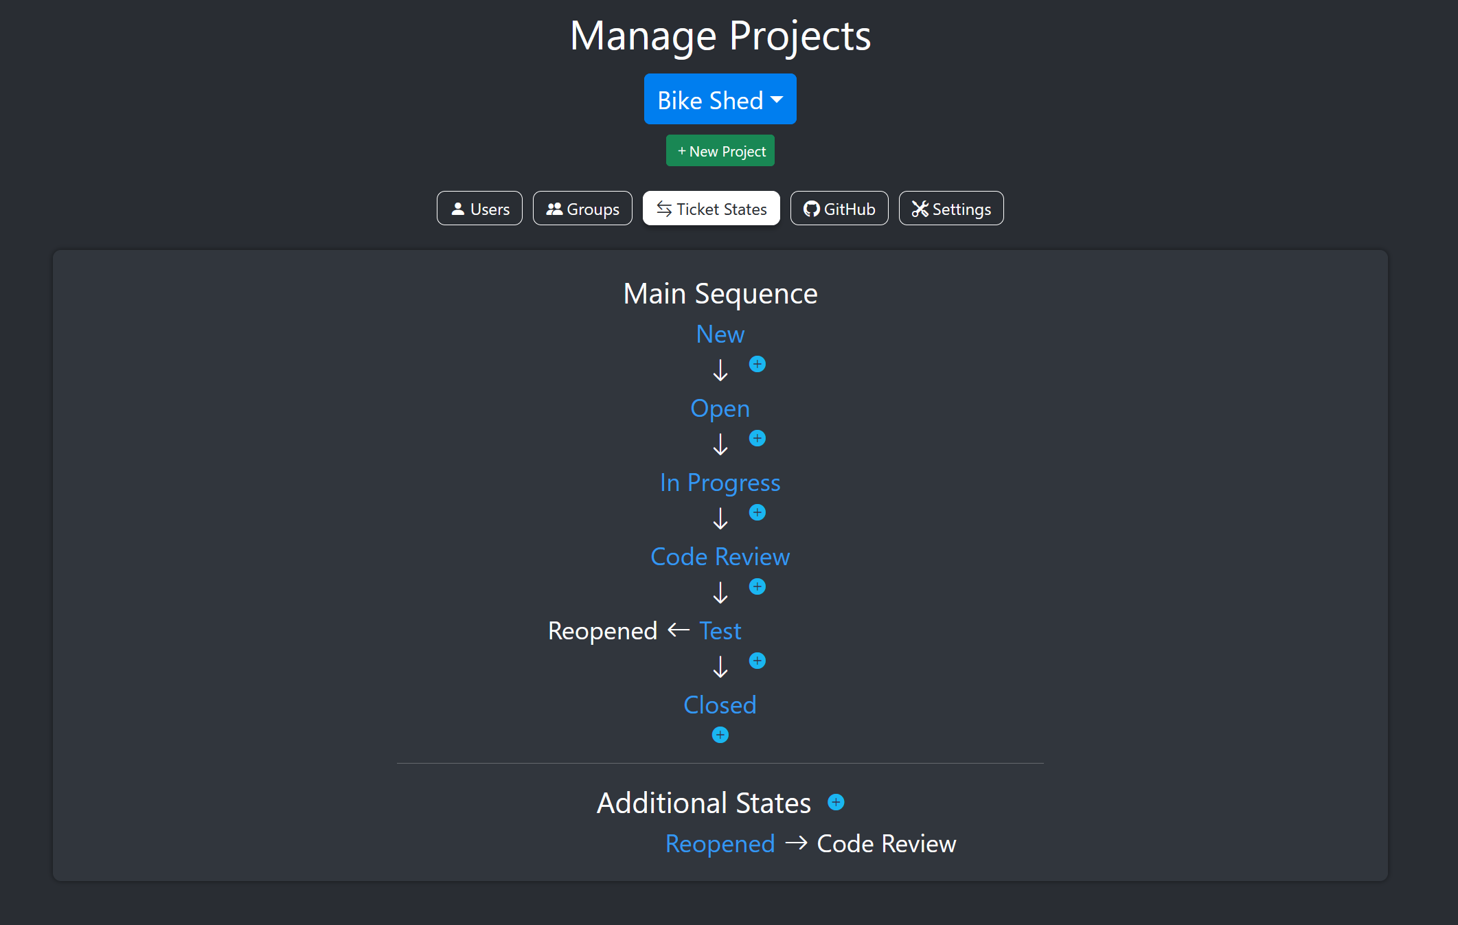Click the blue Reopened link under Additional States
Screen dimensions: 1458x925
click(720, 844)
